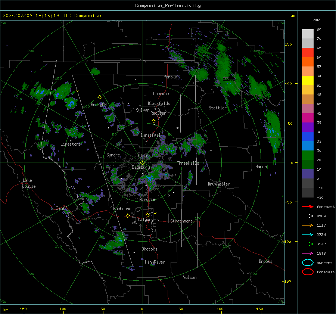Click the Drumheller label
The width and height of the screenshot is (336, 314).
tap(219, 184)
